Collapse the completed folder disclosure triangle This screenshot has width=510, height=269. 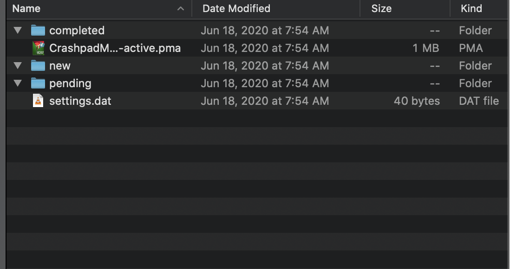pyautogui.click(x=18, y=30)
